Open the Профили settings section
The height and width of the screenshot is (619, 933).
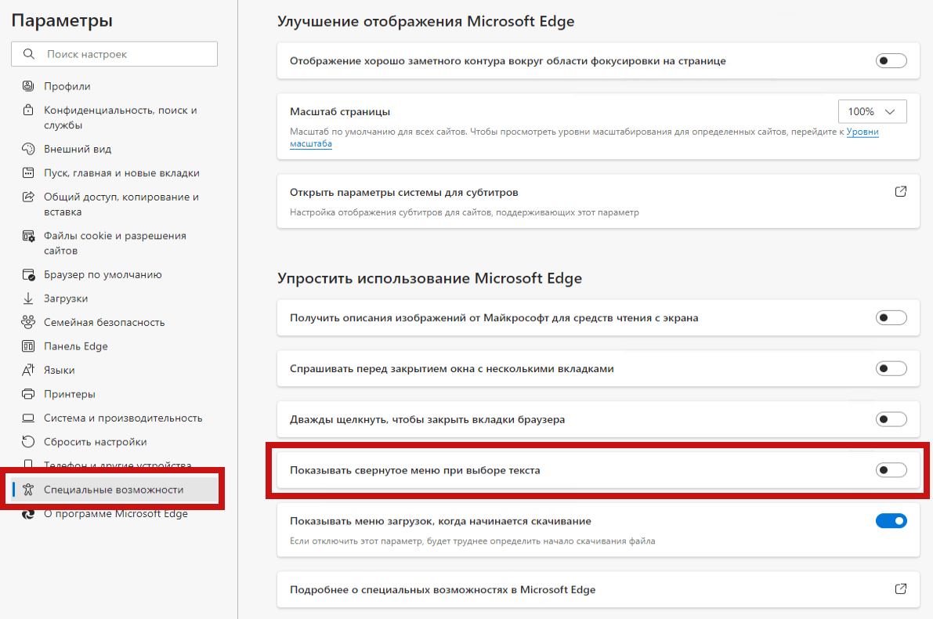coord(67,86)
